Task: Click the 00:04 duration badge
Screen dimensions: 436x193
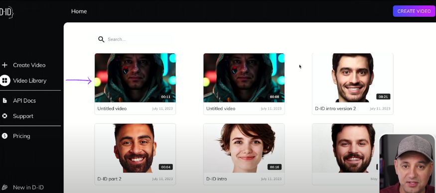Action: (166, 167)
